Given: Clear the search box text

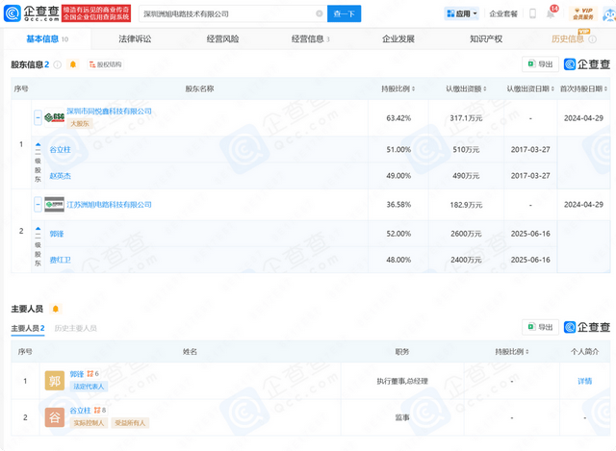Looking at the screenshot, I should (x=318, y=14).
